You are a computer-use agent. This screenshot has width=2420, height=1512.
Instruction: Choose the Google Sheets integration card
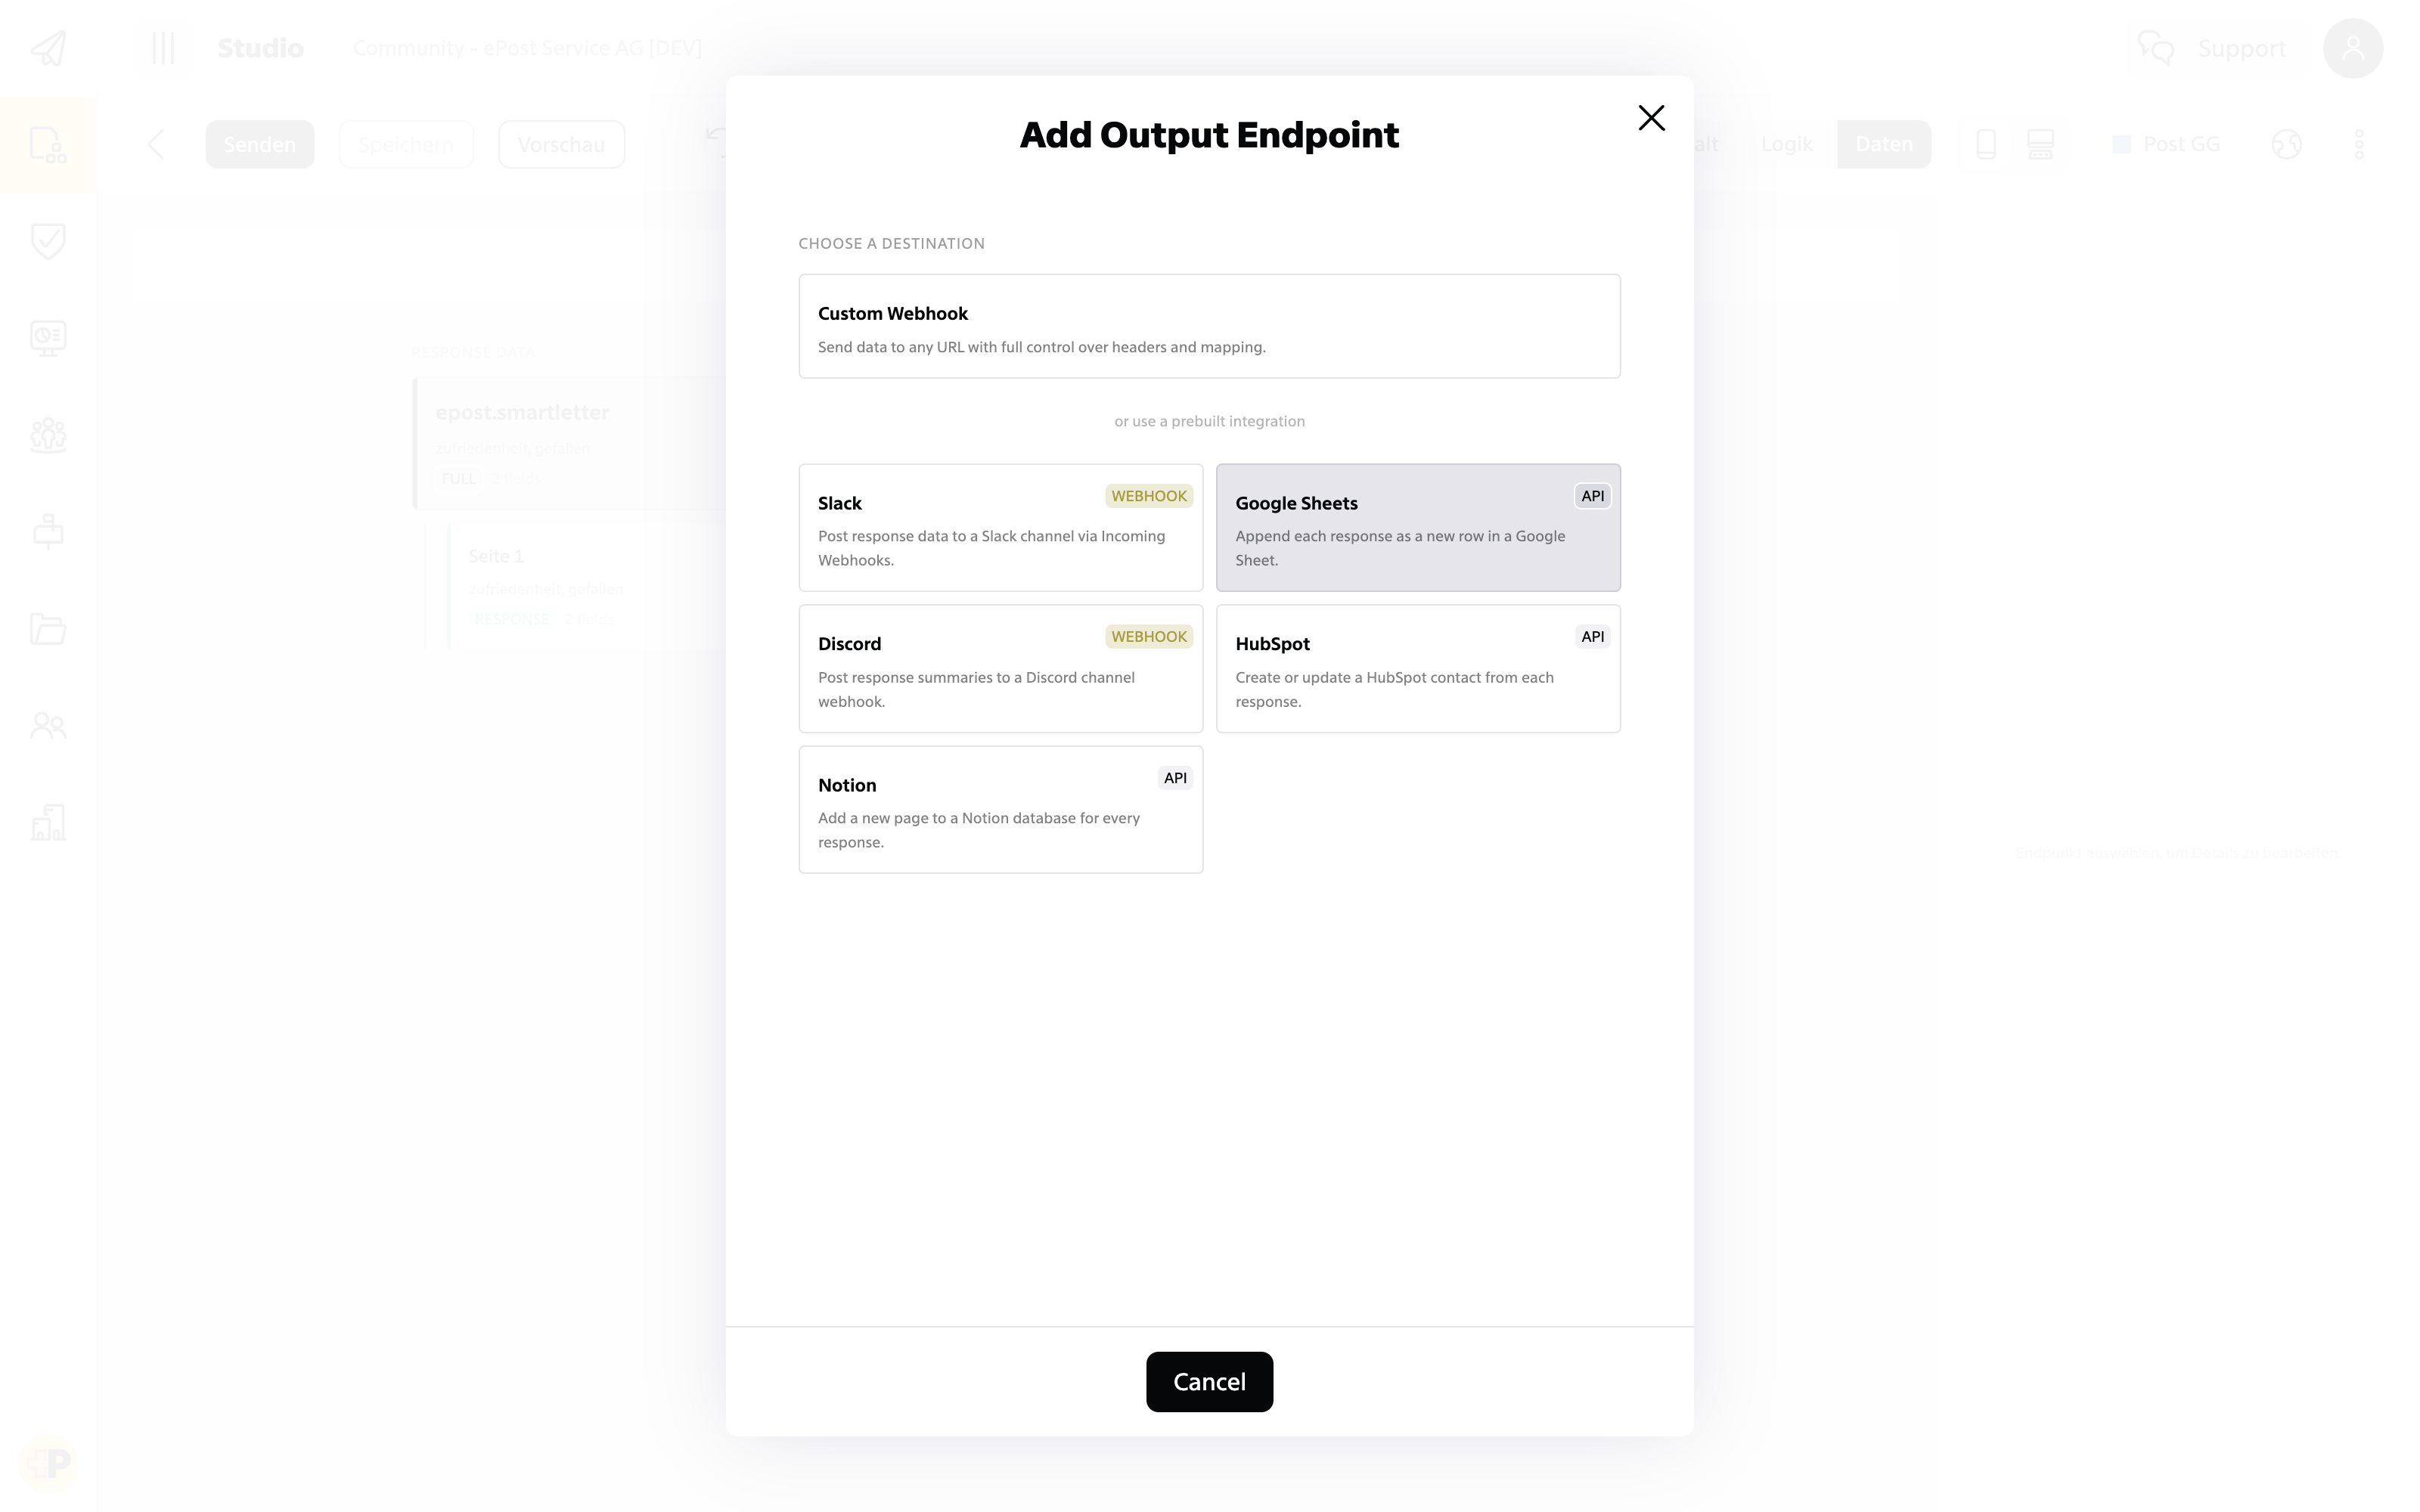[1417, 527]
